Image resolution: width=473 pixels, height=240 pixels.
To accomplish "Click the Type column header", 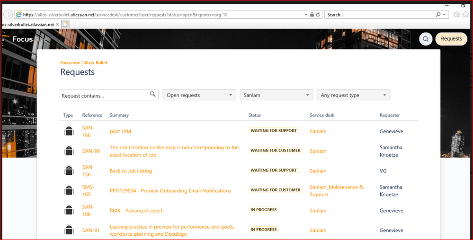I will (x=68, y=115).
